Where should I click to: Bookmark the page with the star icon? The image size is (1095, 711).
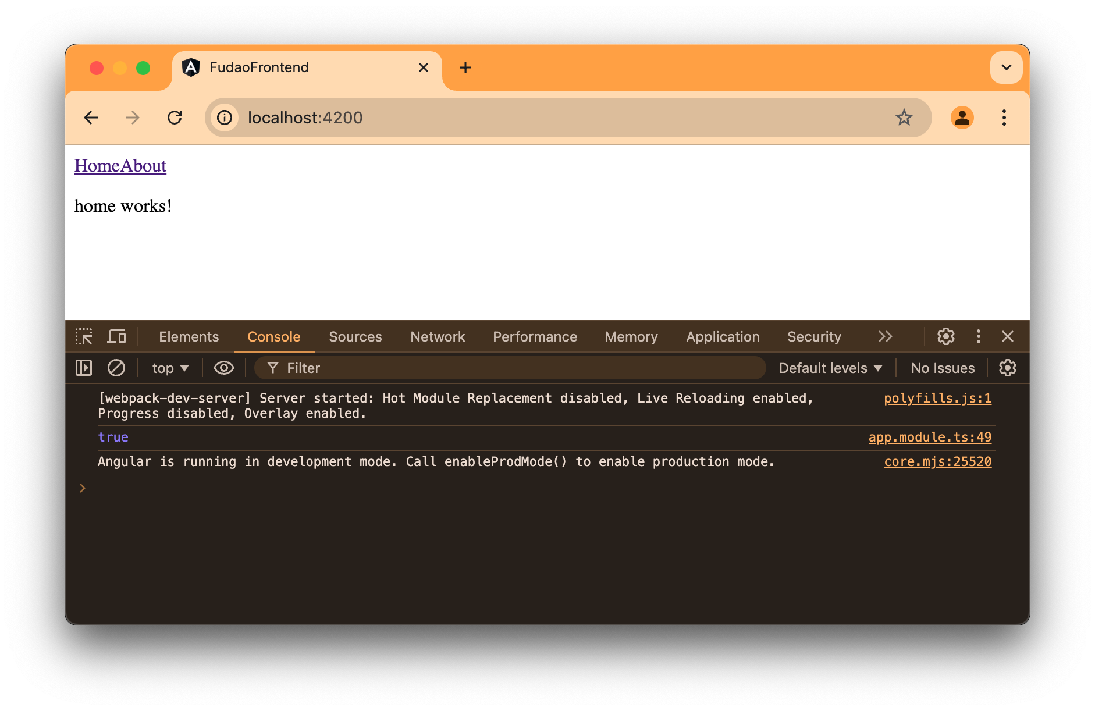pos(904,118)
